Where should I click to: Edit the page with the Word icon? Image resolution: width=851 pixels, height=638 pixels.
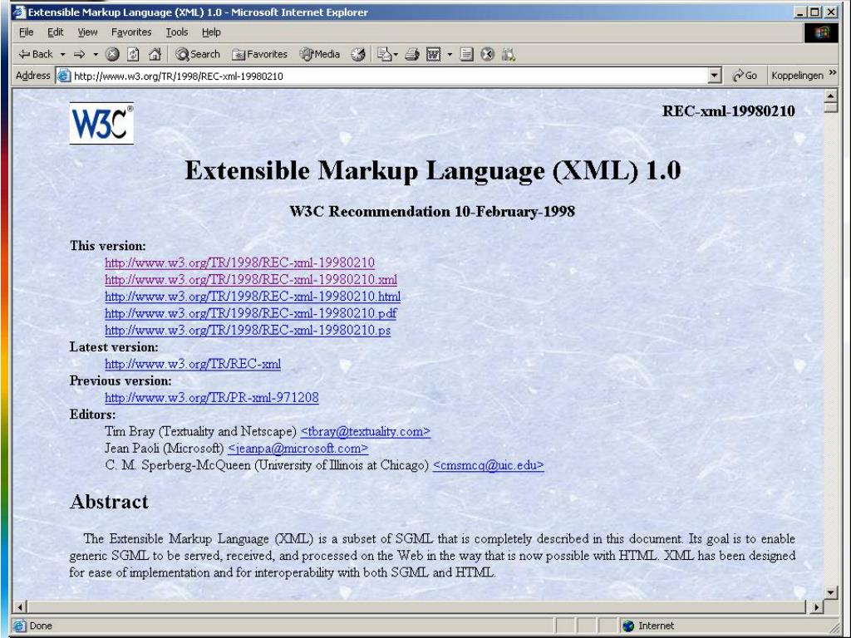(x=433, y=54)
